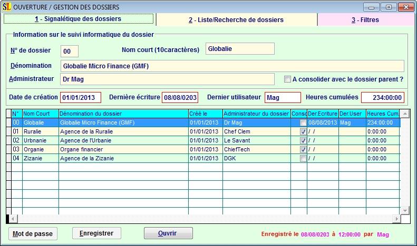The image size is (417, 246).
Task: Uncheck the Conso checkbox for Organie row
Action: point(303,149)
